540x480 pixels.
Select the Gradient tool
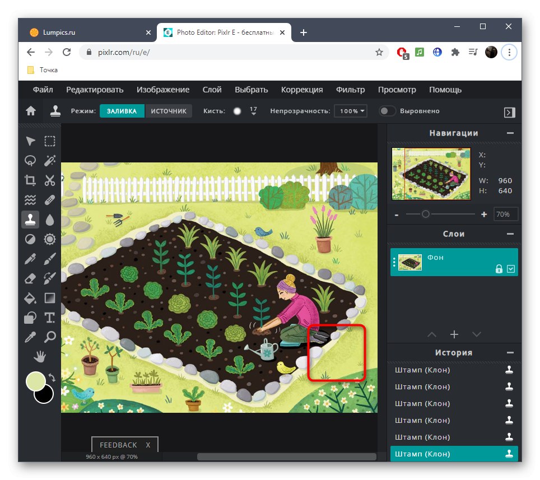tap(50, 298)
